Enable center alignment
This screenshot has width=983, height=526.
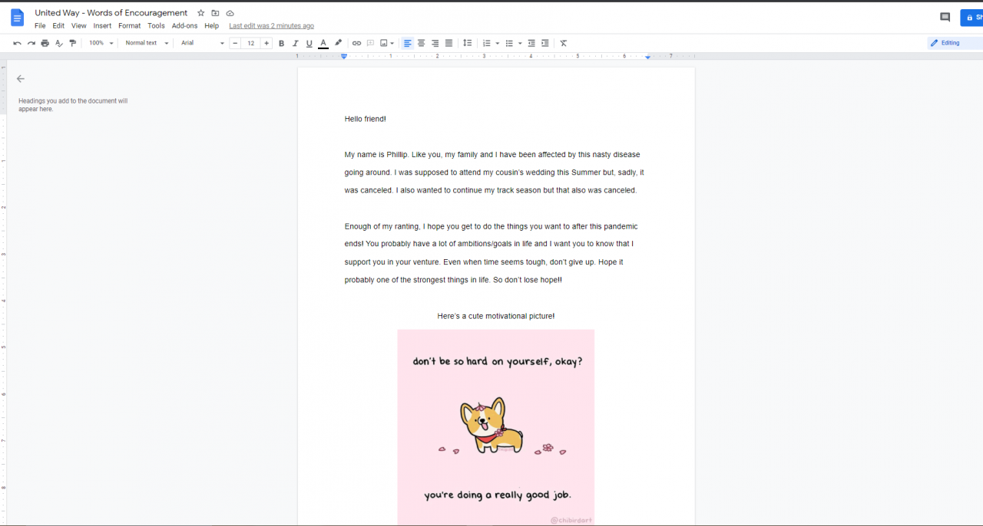click(421, 43)
